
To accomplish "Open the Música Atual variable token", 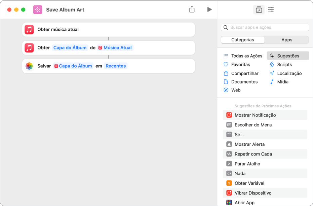I will pyautogui.click(x=115, y=48).
